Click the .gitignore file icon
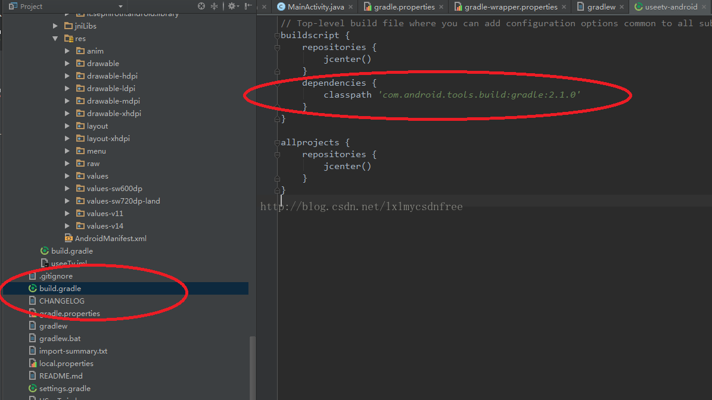 (x=32, y=276)
